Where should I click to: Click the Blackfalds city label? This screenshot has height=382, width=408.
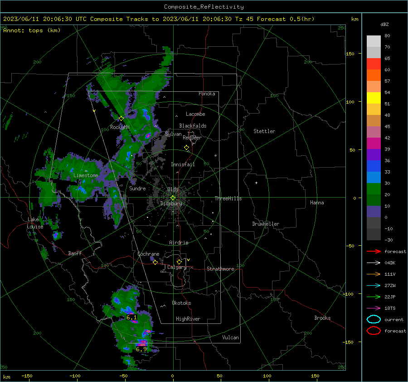pos(193,126)
